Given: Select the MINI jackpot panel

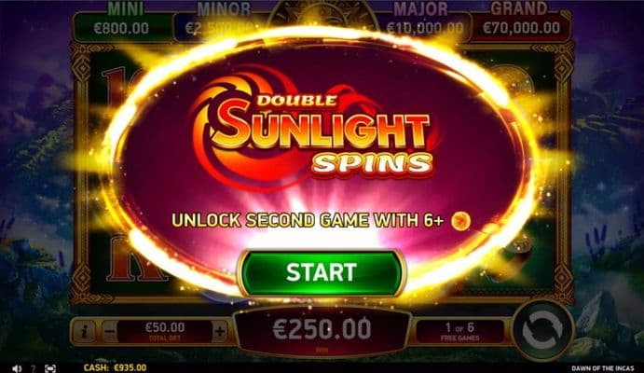Looking at the screenshot, I should pyautogui.click(x=121, y=24).
